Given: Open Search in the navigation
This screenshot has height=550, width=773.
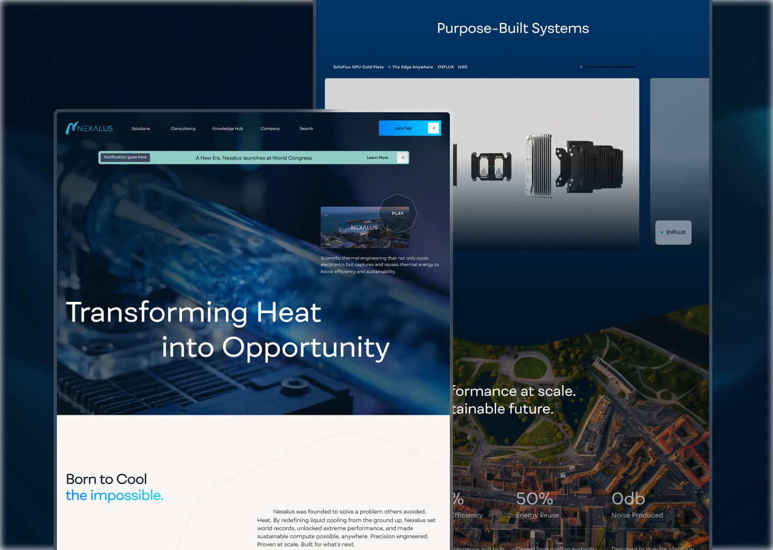Looking at the screenshot, I should pos(306,128).
